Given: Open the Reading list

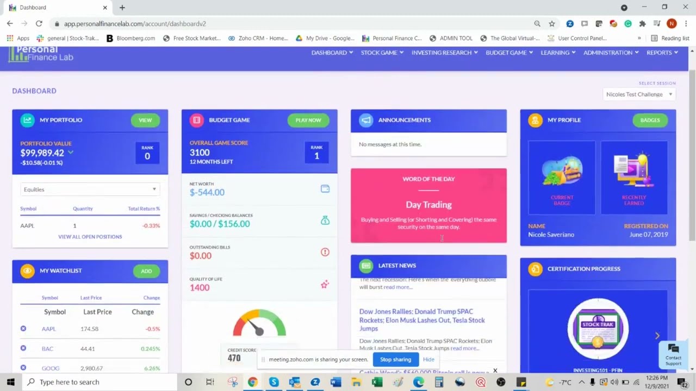Looking at the screenshot, I should (670, 39).
